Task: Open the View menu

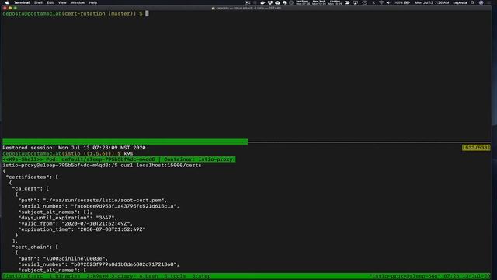Action: pos(62,2)
